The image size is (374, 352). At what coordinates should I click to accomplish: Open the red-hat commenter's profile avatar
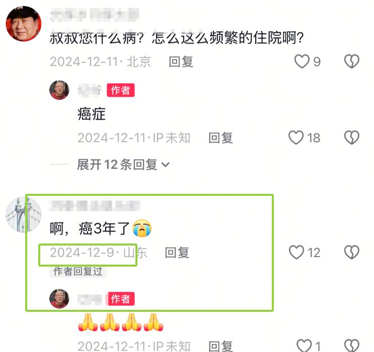pos(24,24)
